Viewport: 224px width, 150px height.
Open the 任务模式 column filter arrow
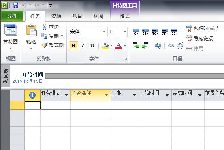point(66,95)
